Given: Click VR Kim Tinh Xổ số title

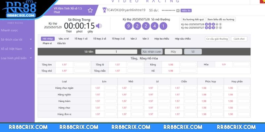Looking at the screenshot, I should click(x=68, y=10).
